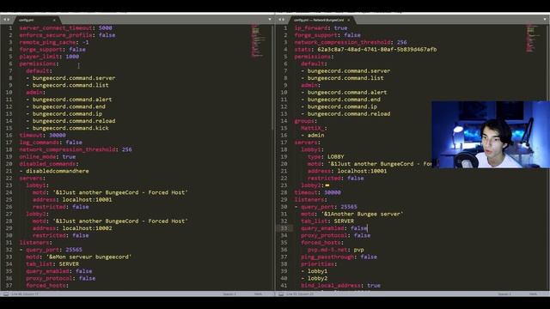
Task: Click the panel switcher icon in left status bar
Action: click(x=6, y=294)
